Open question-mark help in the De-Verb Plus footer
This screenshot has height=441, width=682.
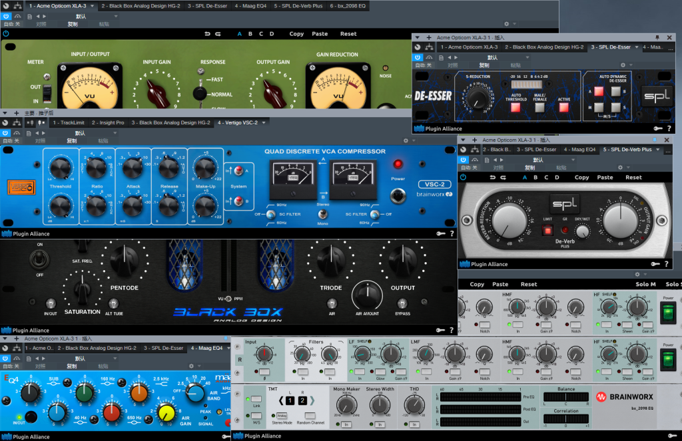tap(666, 264)
